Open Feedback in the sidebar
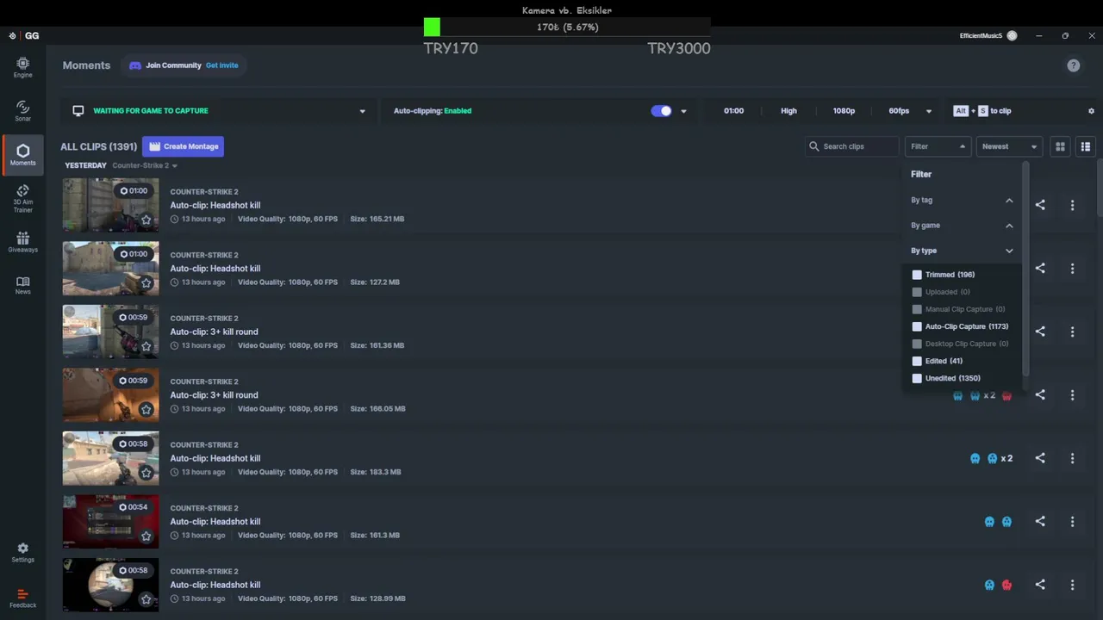This screenshot has width=1103, height=620. [x=22, y=598]
